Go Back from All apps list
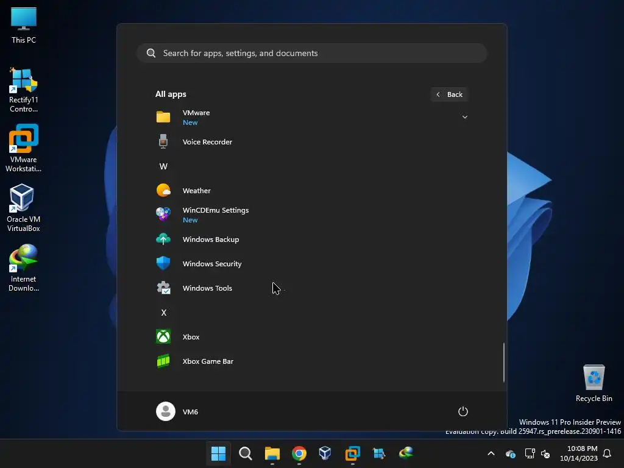624x468 pixels. [449, 94]
